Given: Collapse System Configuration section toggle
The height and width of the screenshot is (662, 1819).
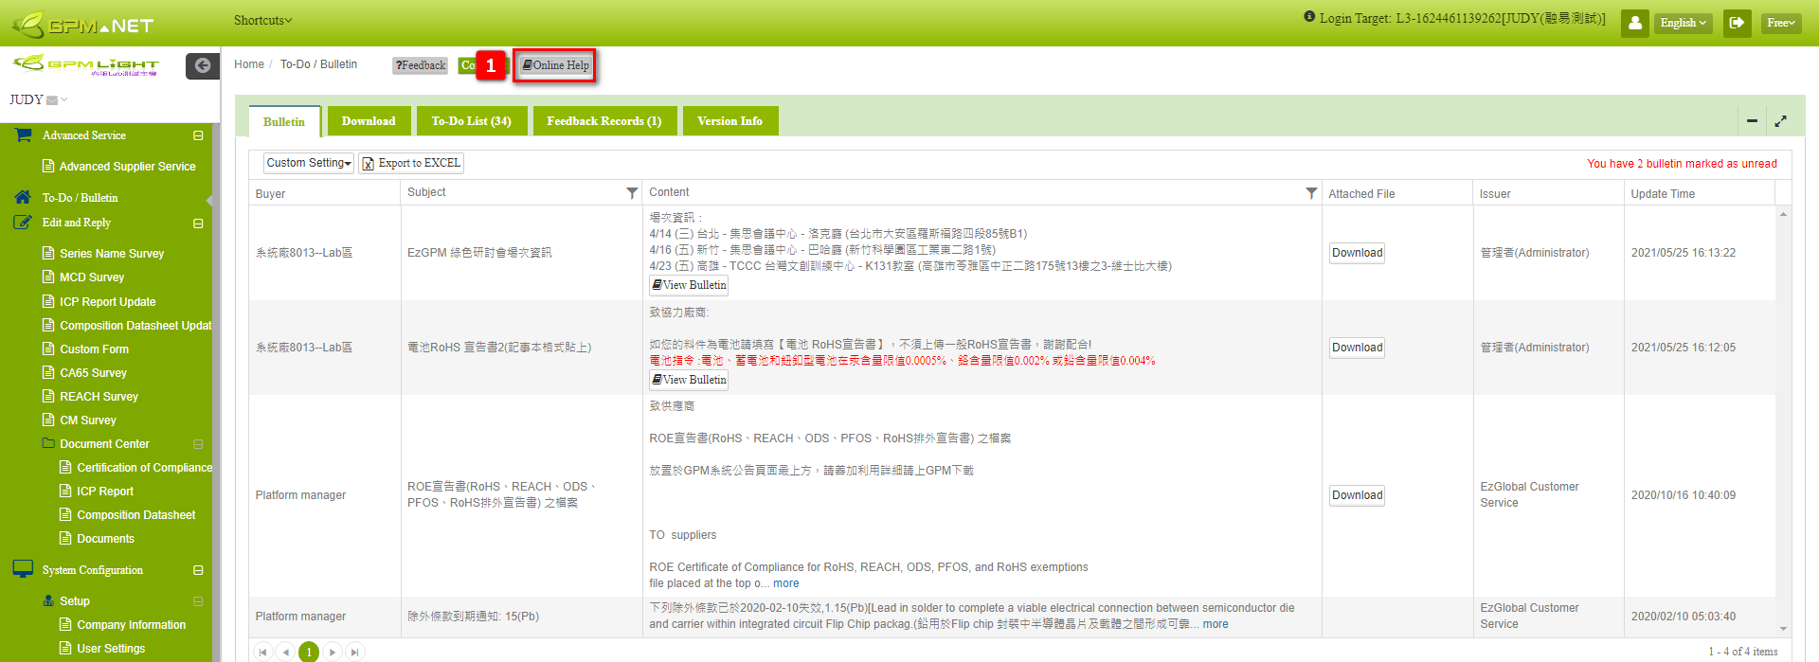Looking at the screenshot, I should 198,570.
